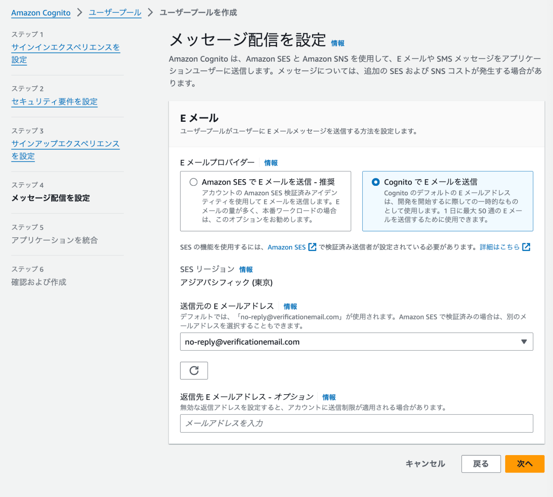Click step 4 メッセージ配信を設定 label
The image size is (553, 497).
tap(51, 198)
